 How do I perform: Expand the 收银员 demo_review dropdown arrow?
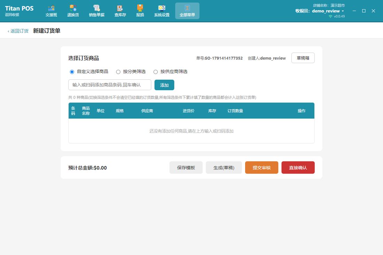click(343, 11)
